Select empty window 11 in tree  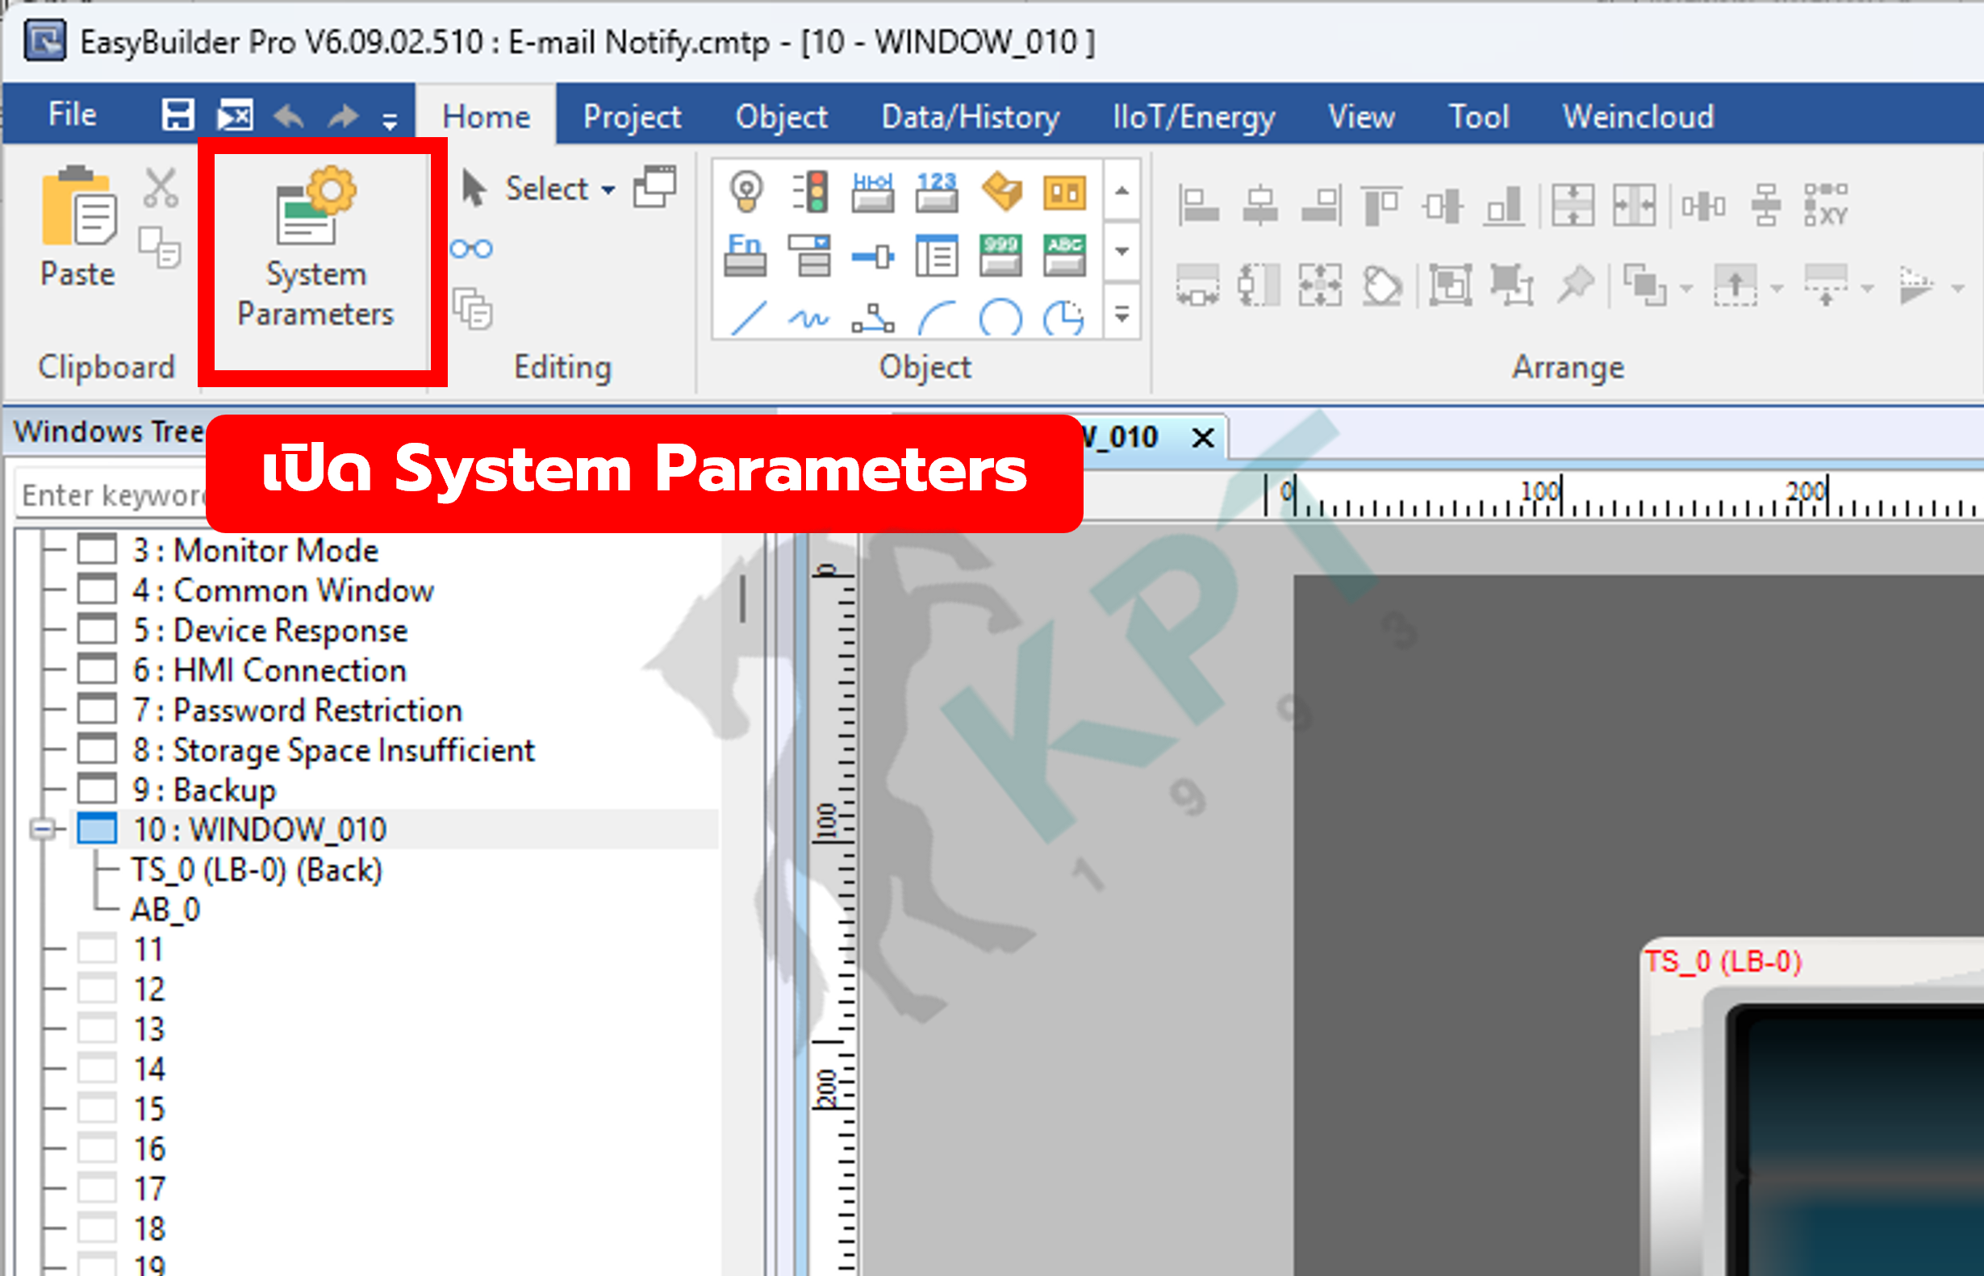(148, 949)
